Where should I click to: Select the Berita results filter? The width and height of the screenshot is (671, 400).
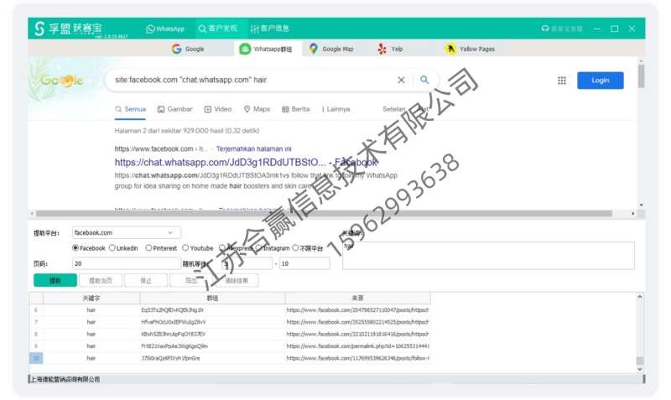pyautogui.click(x=296, y=109)
